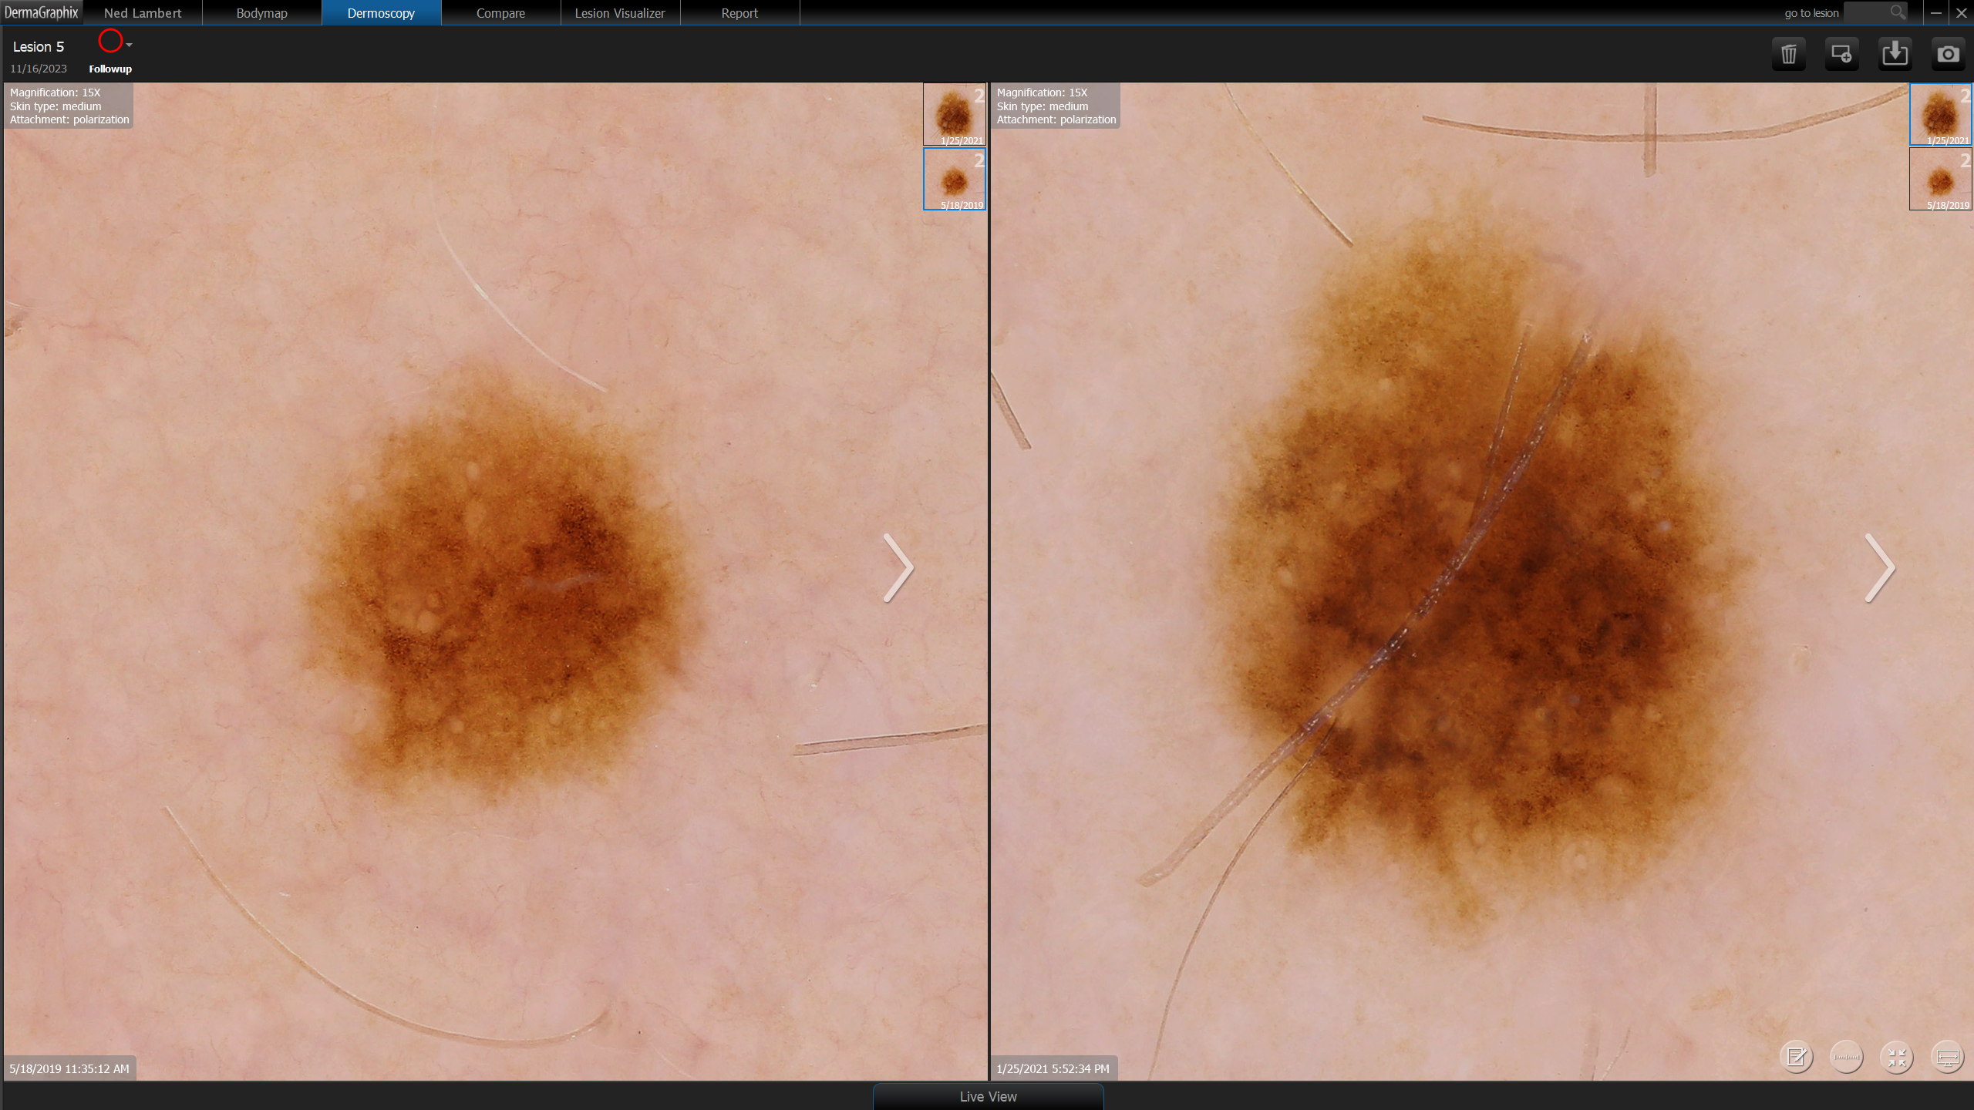
Task: Click the DermaGraphix logo
Action: [42, 12]
